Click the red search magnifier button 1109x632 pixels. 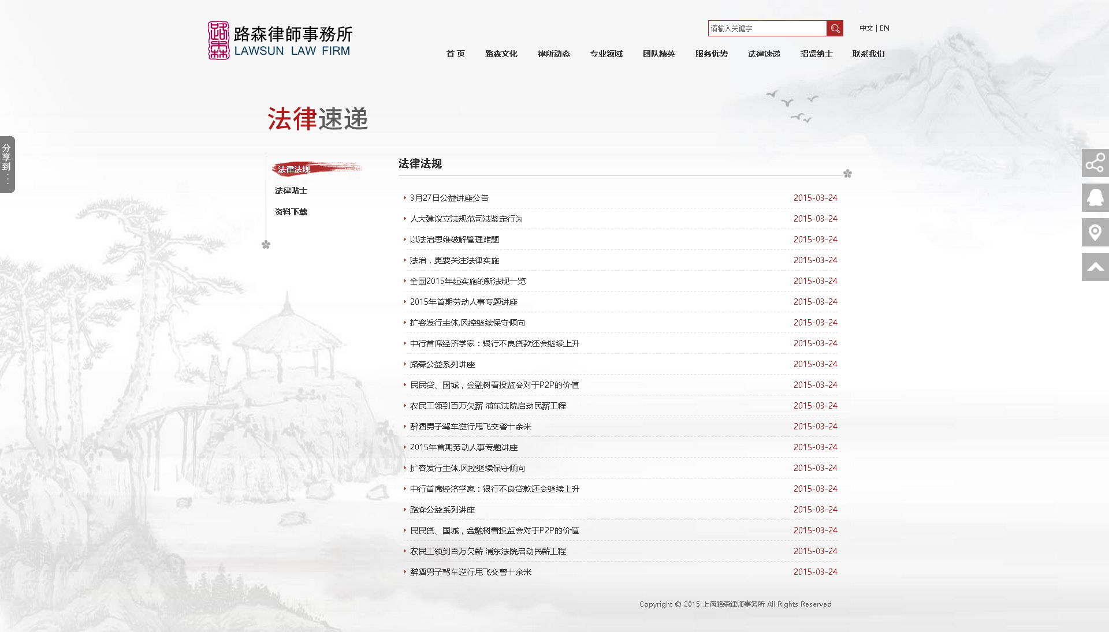point(835,28)
